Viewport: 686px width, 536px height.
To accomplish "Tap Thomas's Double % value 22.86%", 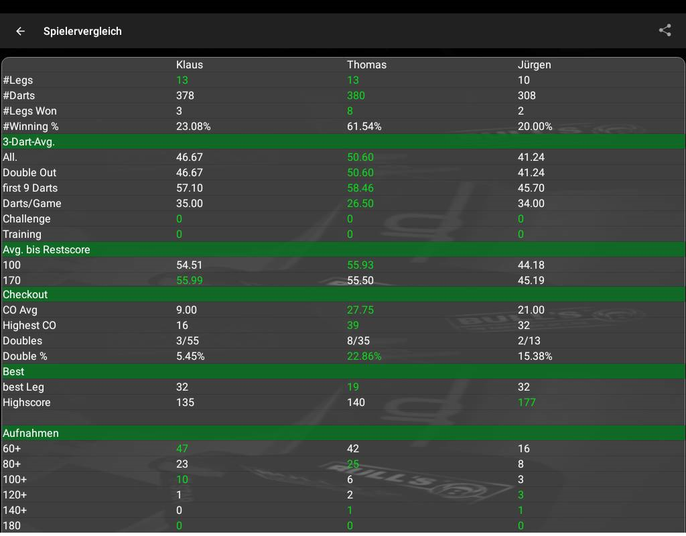I will 364,356.
